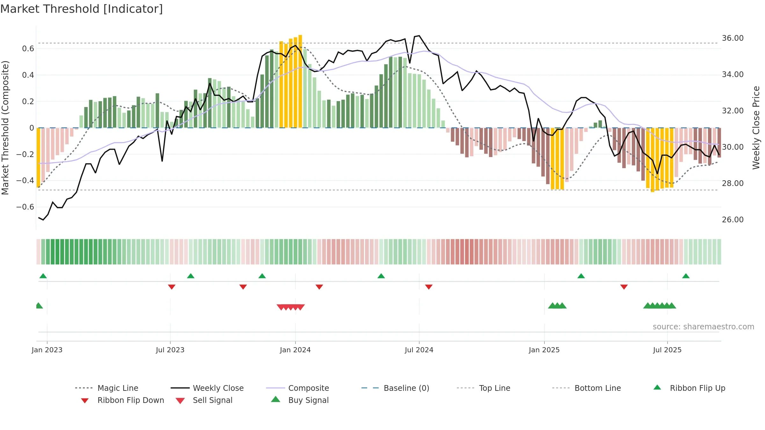This screenshot has height=430, width=765.
Task: Click the 36.00 price axis label
Action: pos(733,38)
